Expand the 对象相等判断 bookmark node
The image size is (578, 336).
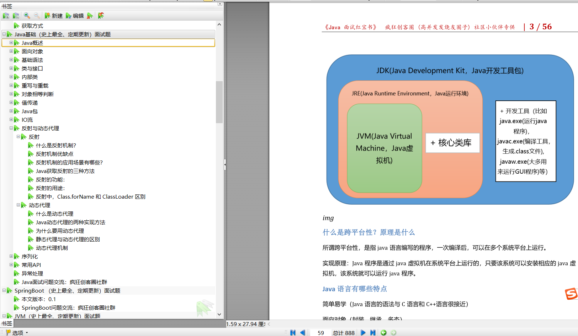tap(11, 94)
